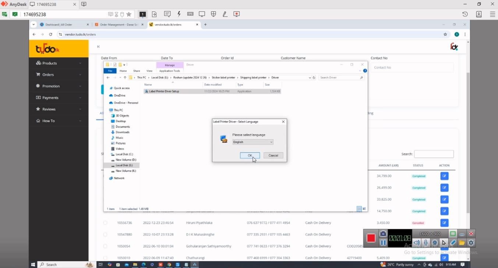The height and width of the screenshot is (268, 498).
Task: Select AnyDesk monitor 1 button
Action: [x=142, y=14]
